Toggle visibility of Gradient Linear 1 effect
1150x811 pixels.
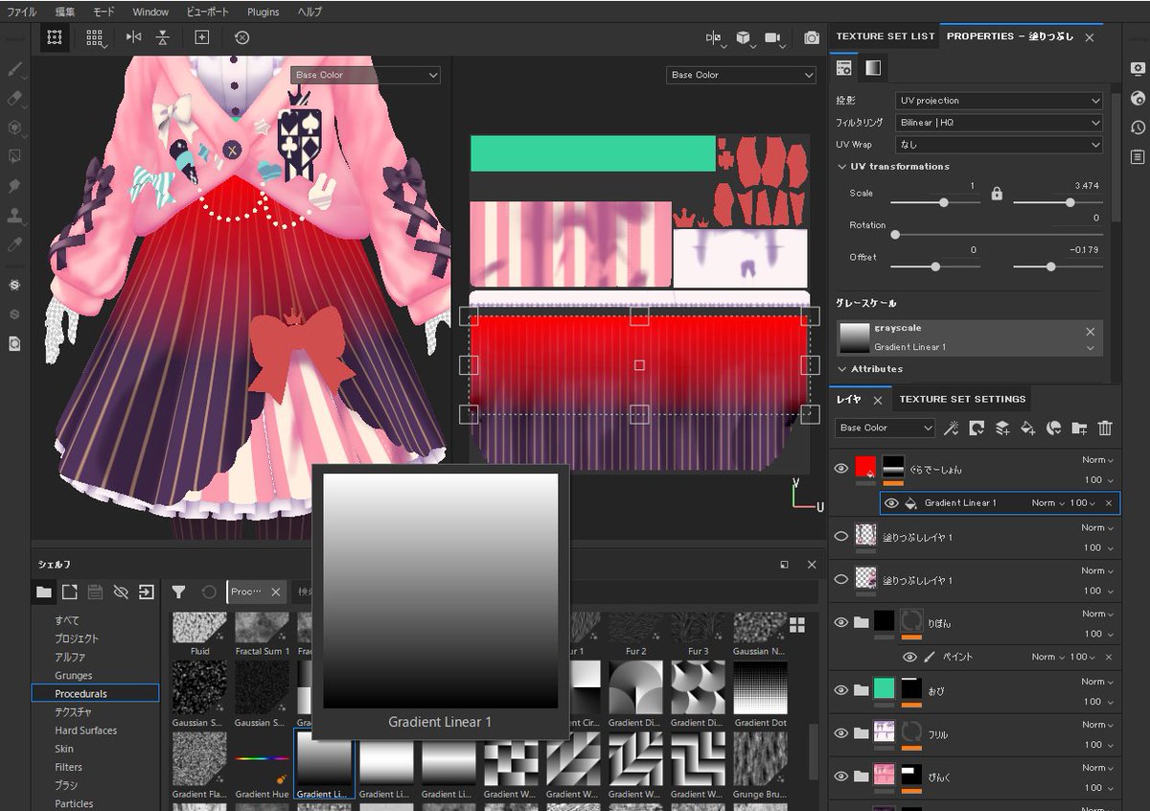[891, 503]
